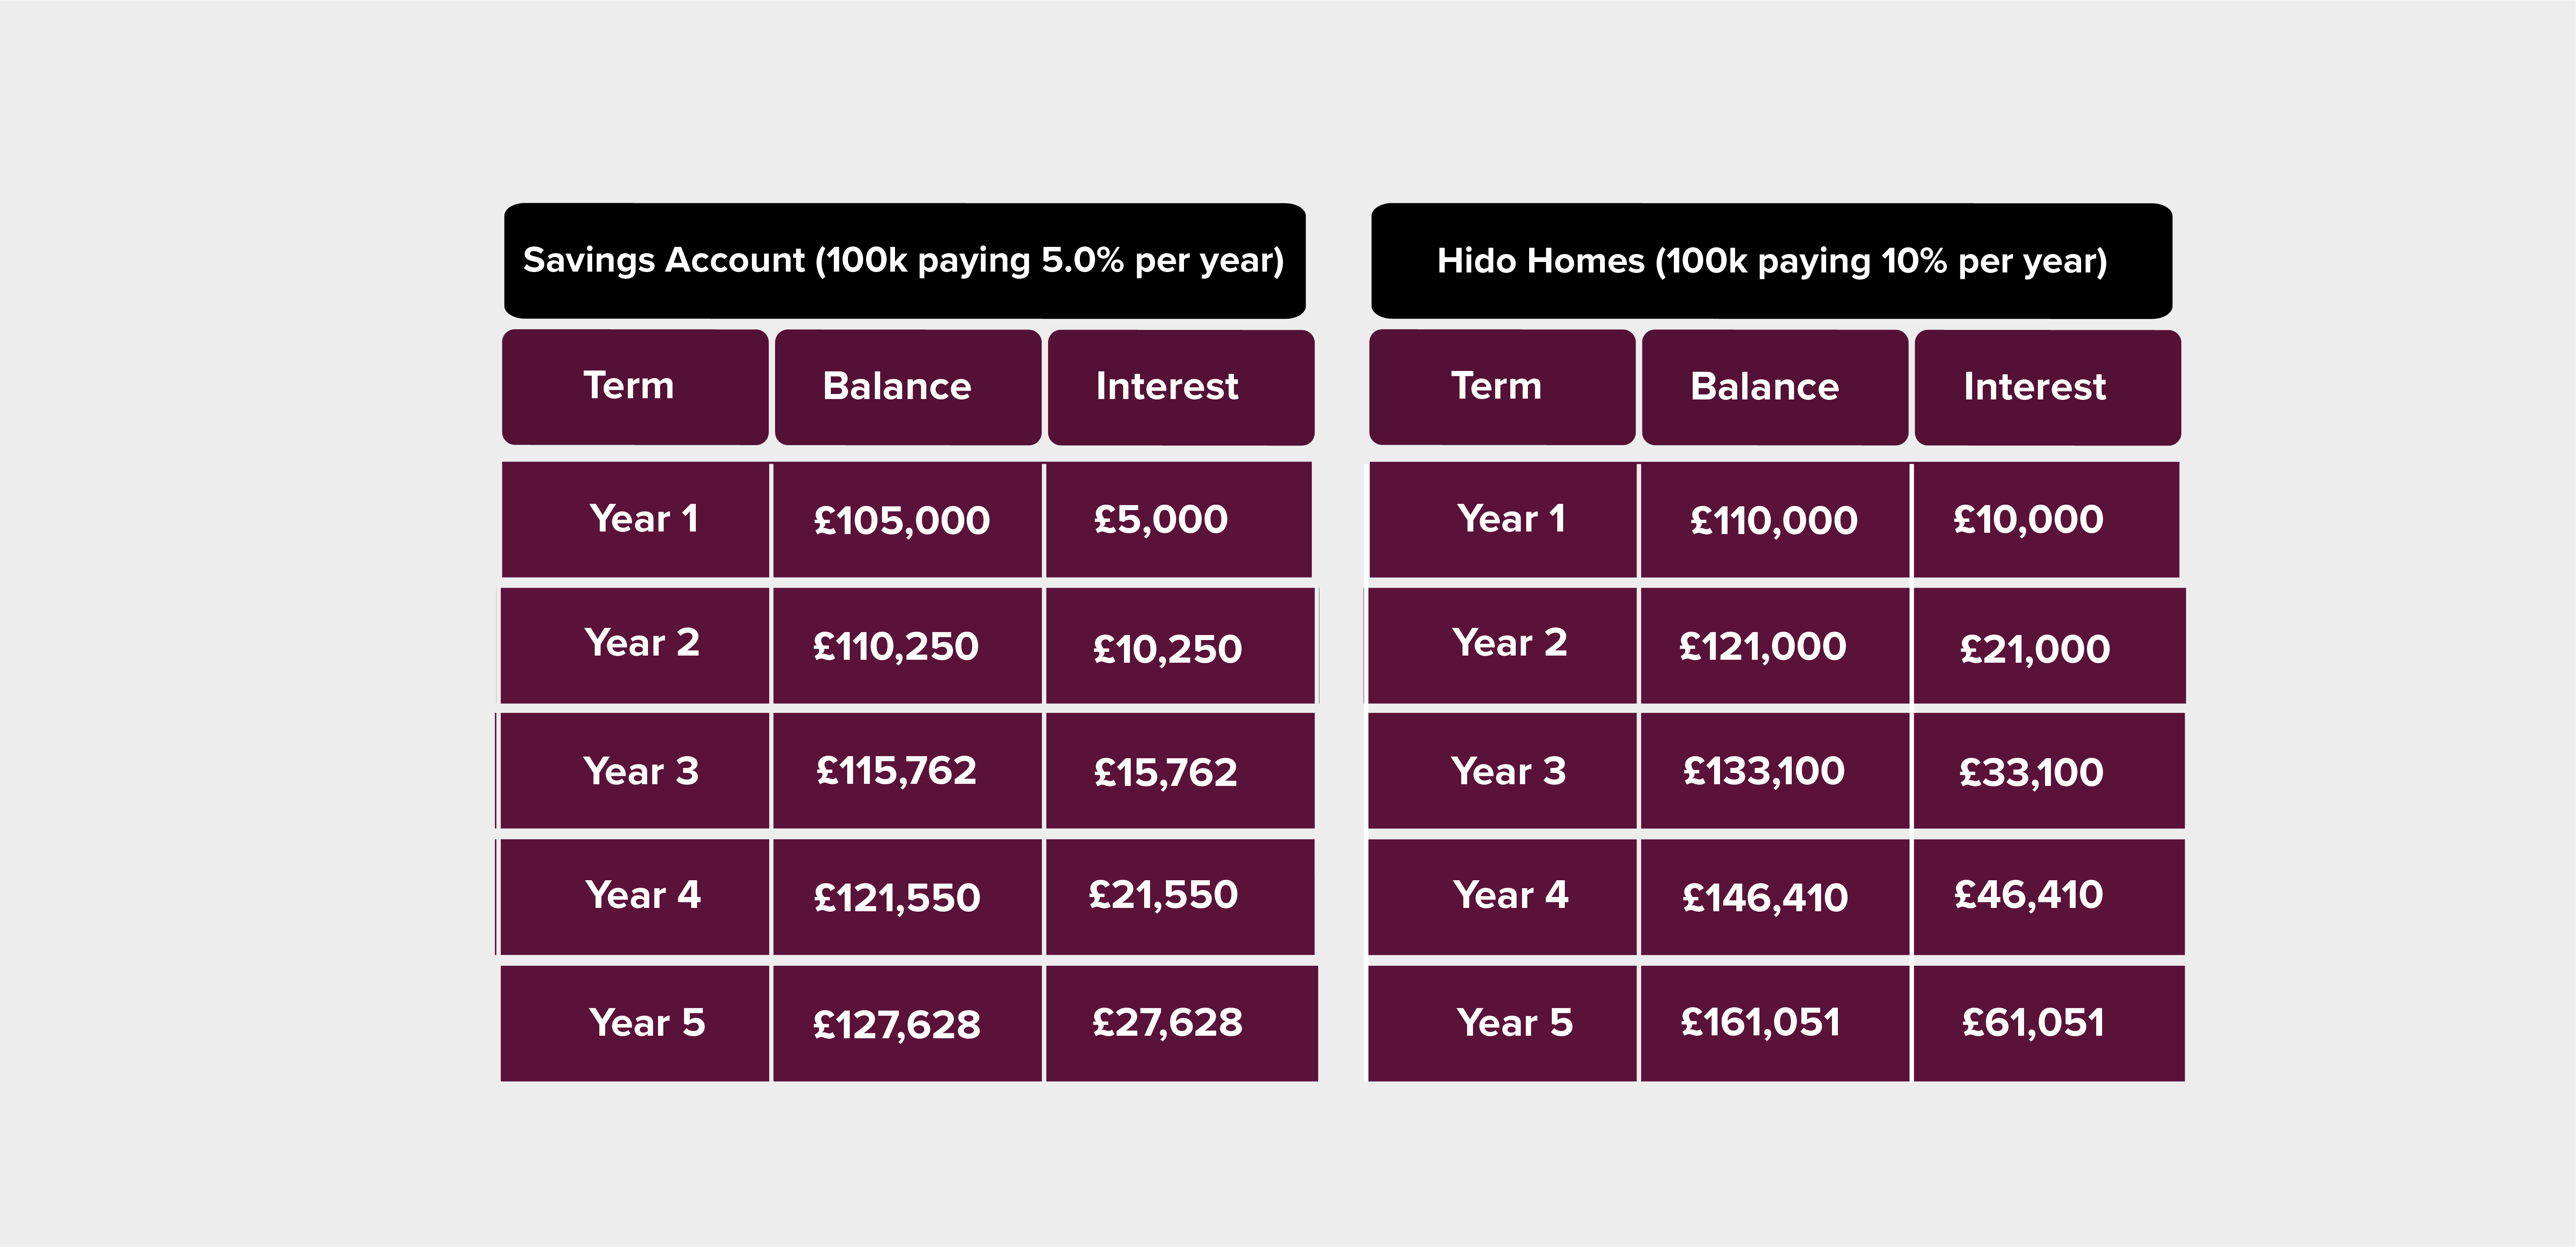Screen dimensions: 2576x1247
Task: Click the £161,051 balance cell
Action: tap(1775, 1023)
